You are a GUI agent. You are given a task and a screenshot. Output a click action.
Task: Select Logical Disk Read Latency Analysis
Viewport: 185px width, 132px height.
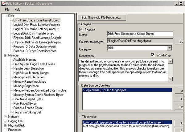[37, 25]
